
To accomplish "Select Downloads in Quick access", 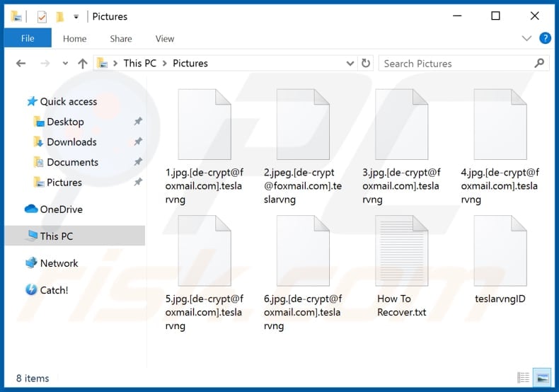I will point(71,142).
